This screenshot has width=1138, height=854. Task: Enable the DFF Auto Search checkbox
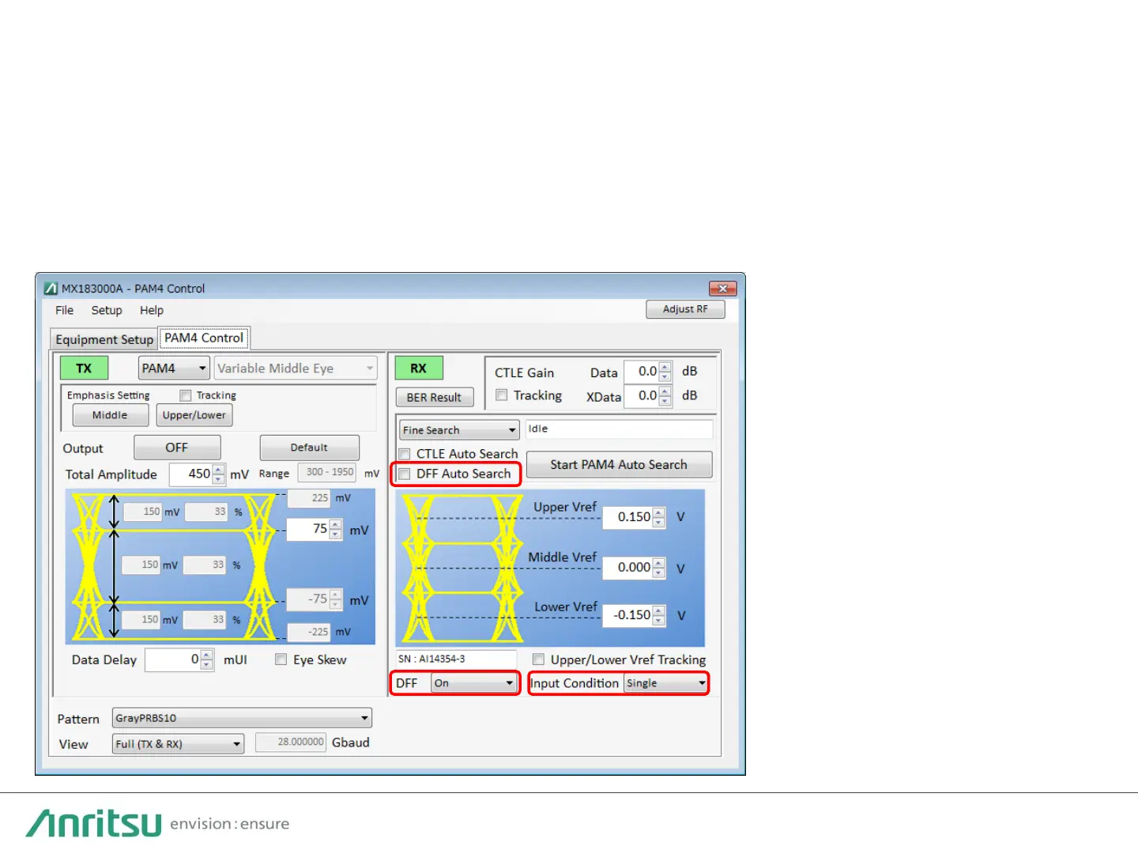coord(405,474)
